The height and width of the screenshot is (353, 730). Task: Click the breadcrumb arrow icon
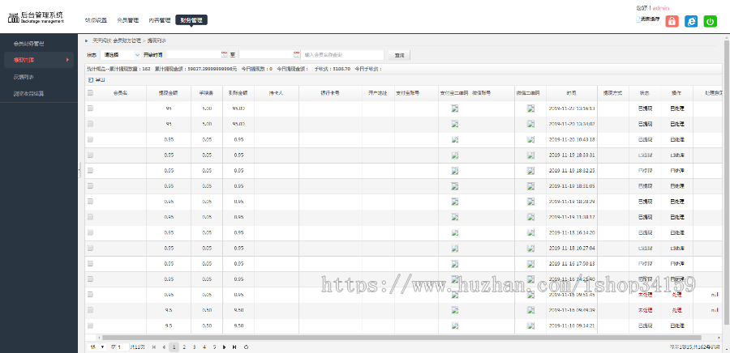point(87,40)
